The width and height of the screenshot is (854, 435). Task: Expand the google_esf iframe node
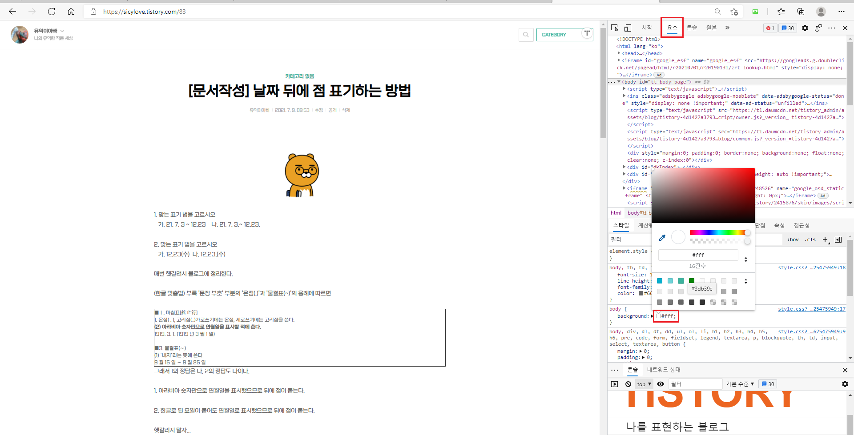619,60
